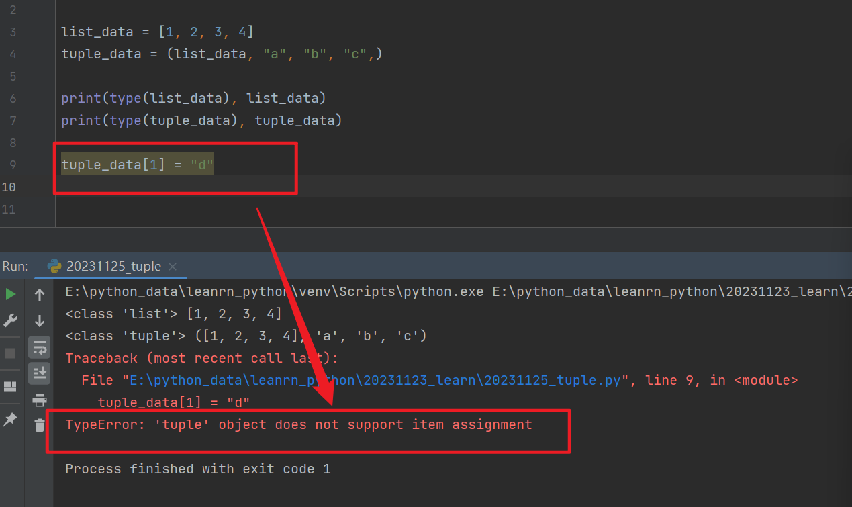The image size is (852, 507).
Task: Click the grey Stop process square
Action: coord(10,353)
